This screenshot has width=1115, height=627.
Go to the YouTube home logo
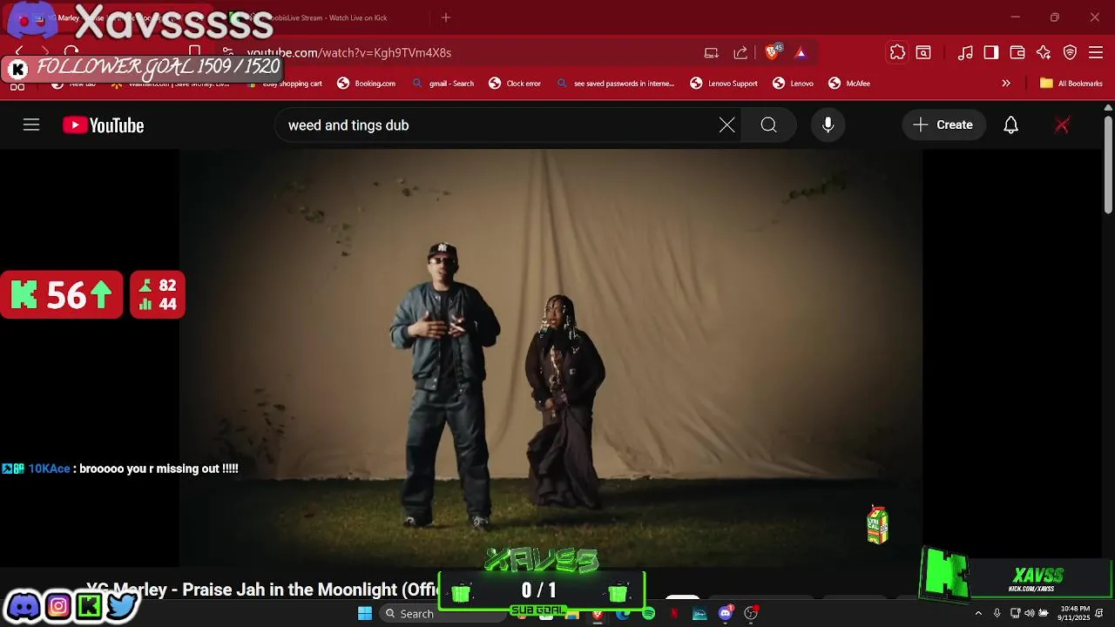(103, 125)
